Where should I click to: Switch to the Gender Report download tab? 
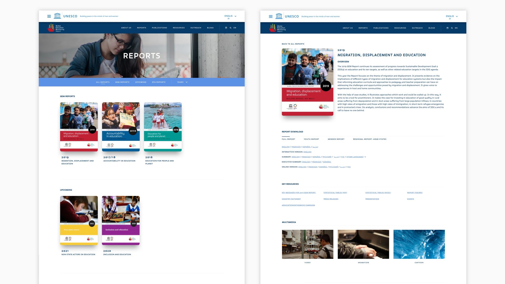coord(336,139)
